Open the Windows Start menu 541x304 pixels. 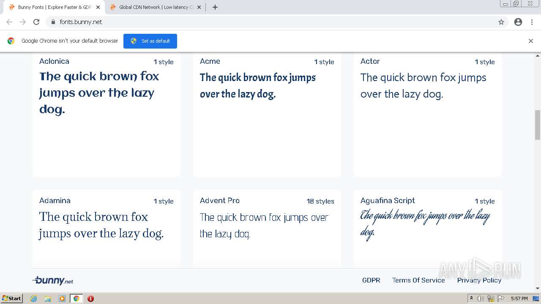[12, 299]
